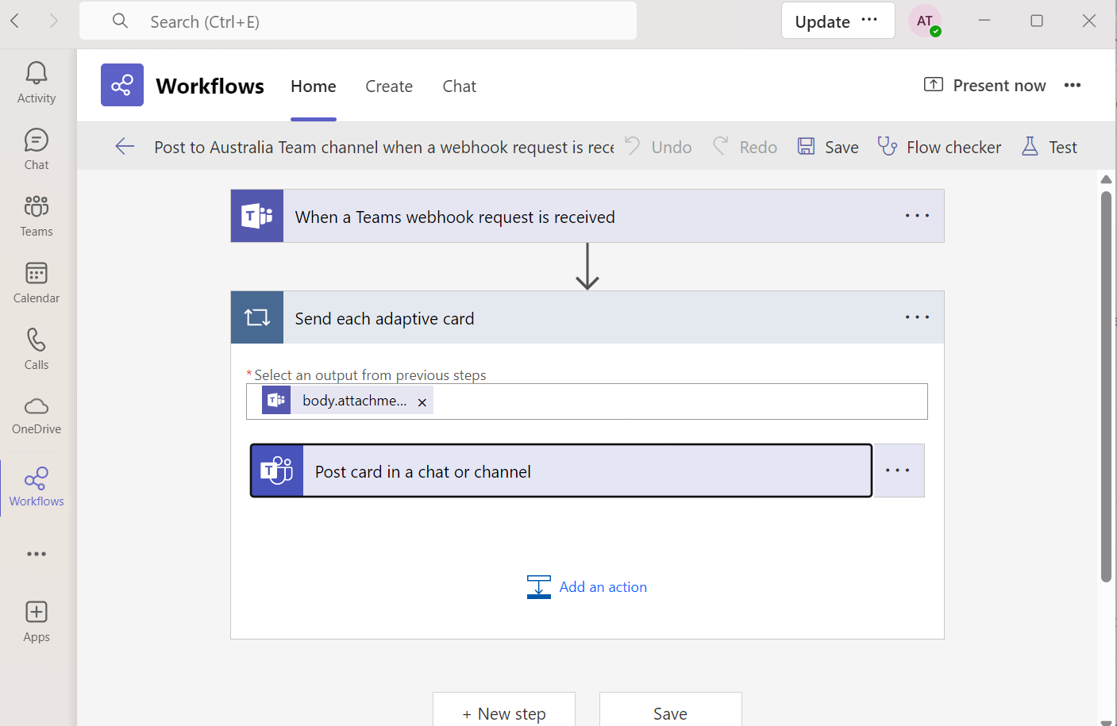The width and height of the screenshot is (1117, 726).
Task: Switch to the Create tab
Action: 389,86
